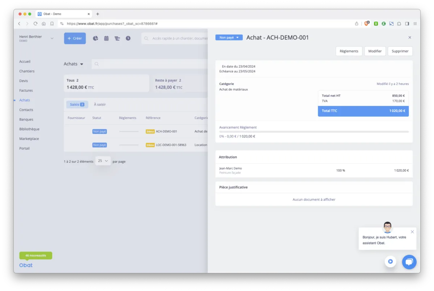
Task: Click the Obat logo
Action: point(26,265)
